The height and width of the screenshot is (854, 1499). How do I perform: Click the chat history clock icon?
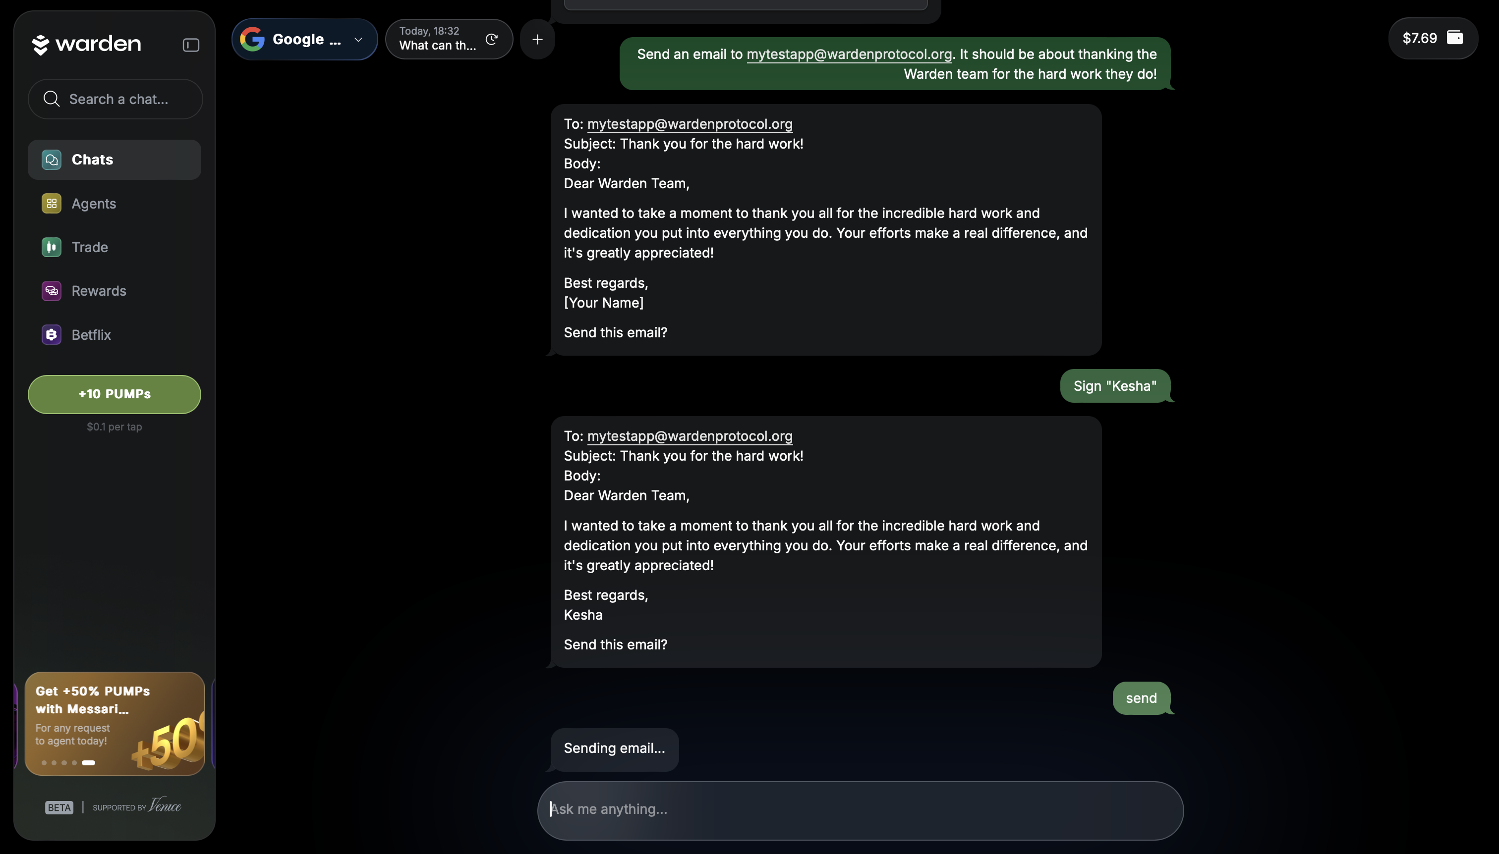pyautogui.click(x=492, y=39)
